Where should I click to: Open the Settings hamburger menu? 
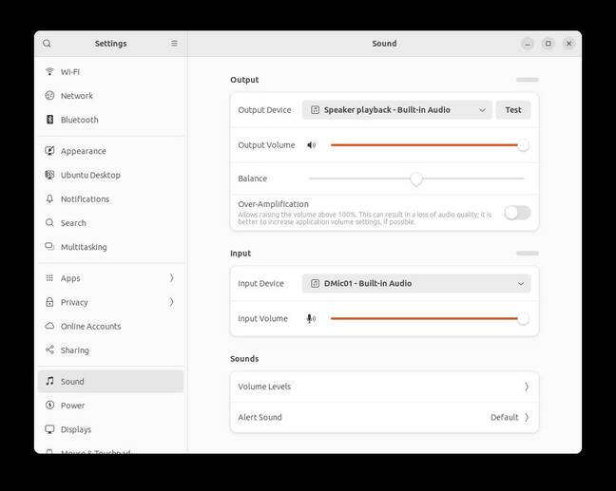point(174,44)
